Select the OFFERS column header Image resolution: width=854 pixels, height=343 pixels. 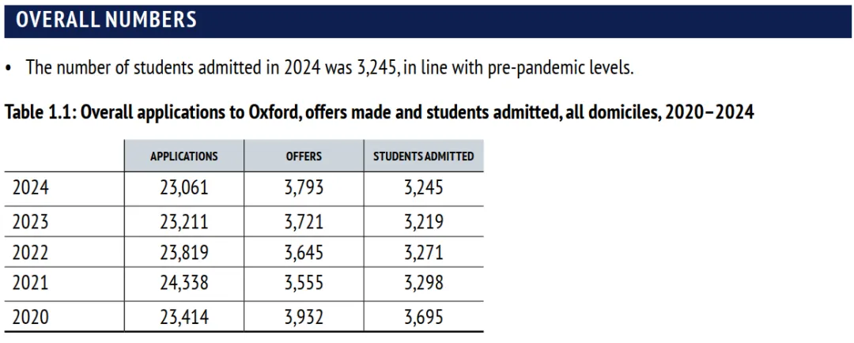(x=304, y=156)
